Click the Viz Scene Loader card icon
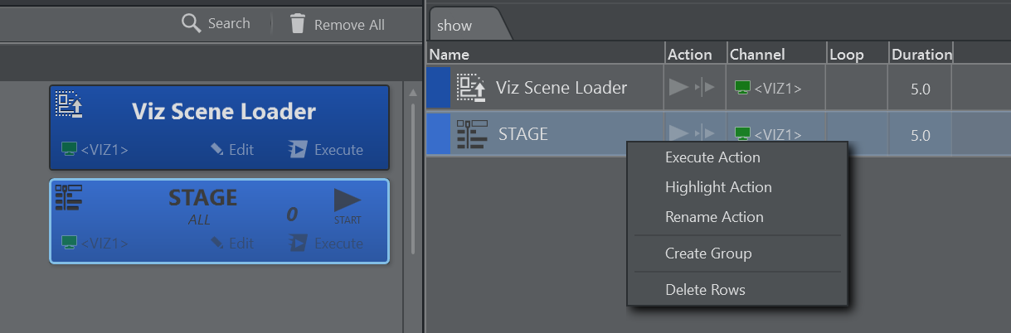Screen dimensions: 1011x333 click(x=69, y=104)
